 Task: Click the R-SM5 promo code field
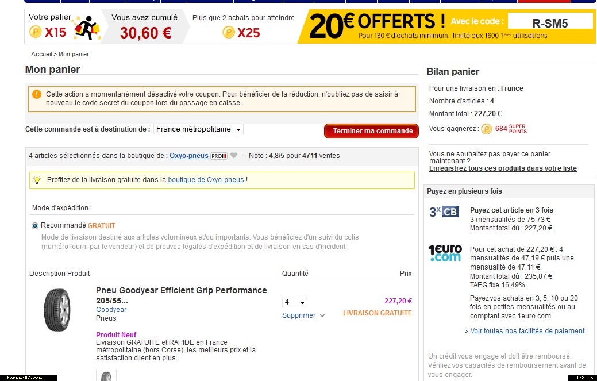coord(550,23)
